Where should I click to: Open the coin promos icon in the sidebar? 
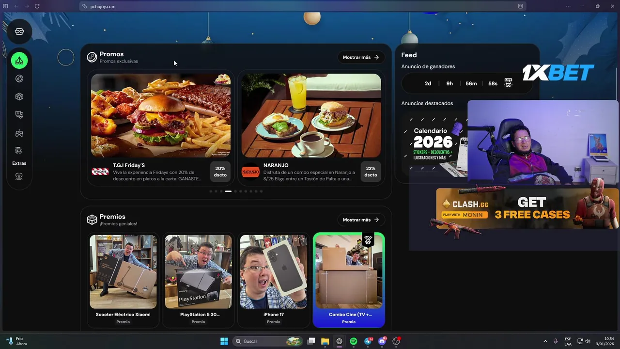pyautogui.click(x=19, y=79)
